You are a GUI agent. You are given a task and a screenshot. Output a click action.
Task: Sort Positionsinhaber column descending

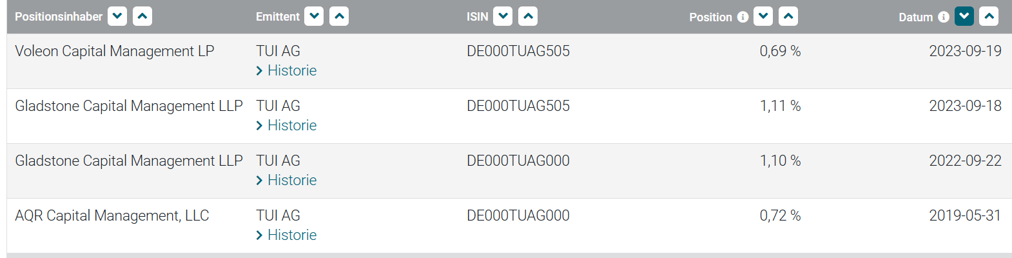[x=117, y=16]
